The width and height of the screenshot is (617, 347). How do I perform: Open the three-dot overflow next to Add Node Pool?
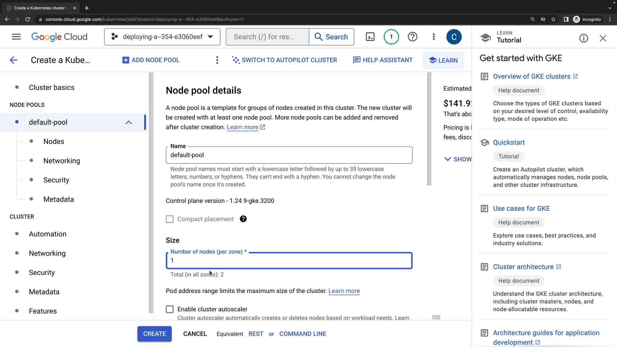[x=217, y=60]
